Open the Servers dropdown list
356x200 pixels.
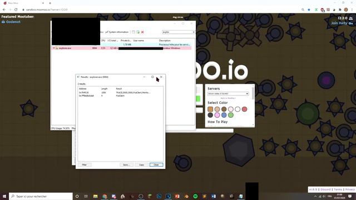click(228, 94)
